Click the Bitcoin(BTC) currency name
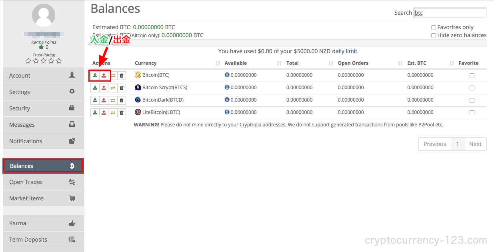The height and width of the screenshot is (252, 494). pyautogui.click(x=156, y=75)
